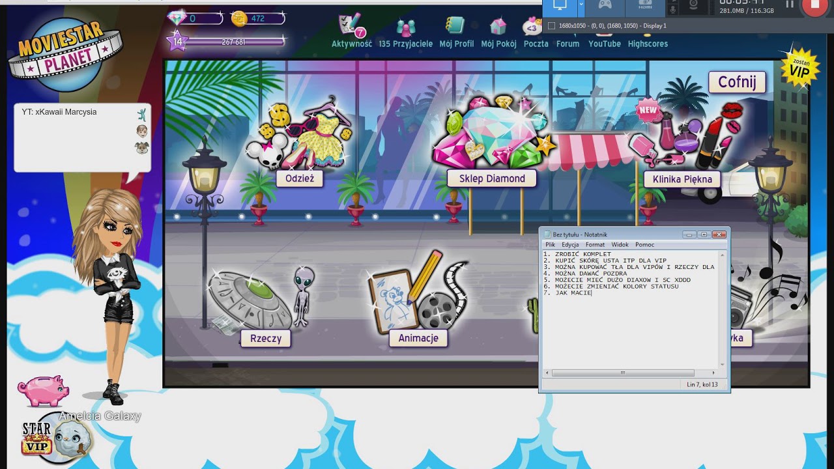Image resolution: width=834 pixels, height=469 pixels.
Task: Open the Highscores section
Action: (648, 44)
